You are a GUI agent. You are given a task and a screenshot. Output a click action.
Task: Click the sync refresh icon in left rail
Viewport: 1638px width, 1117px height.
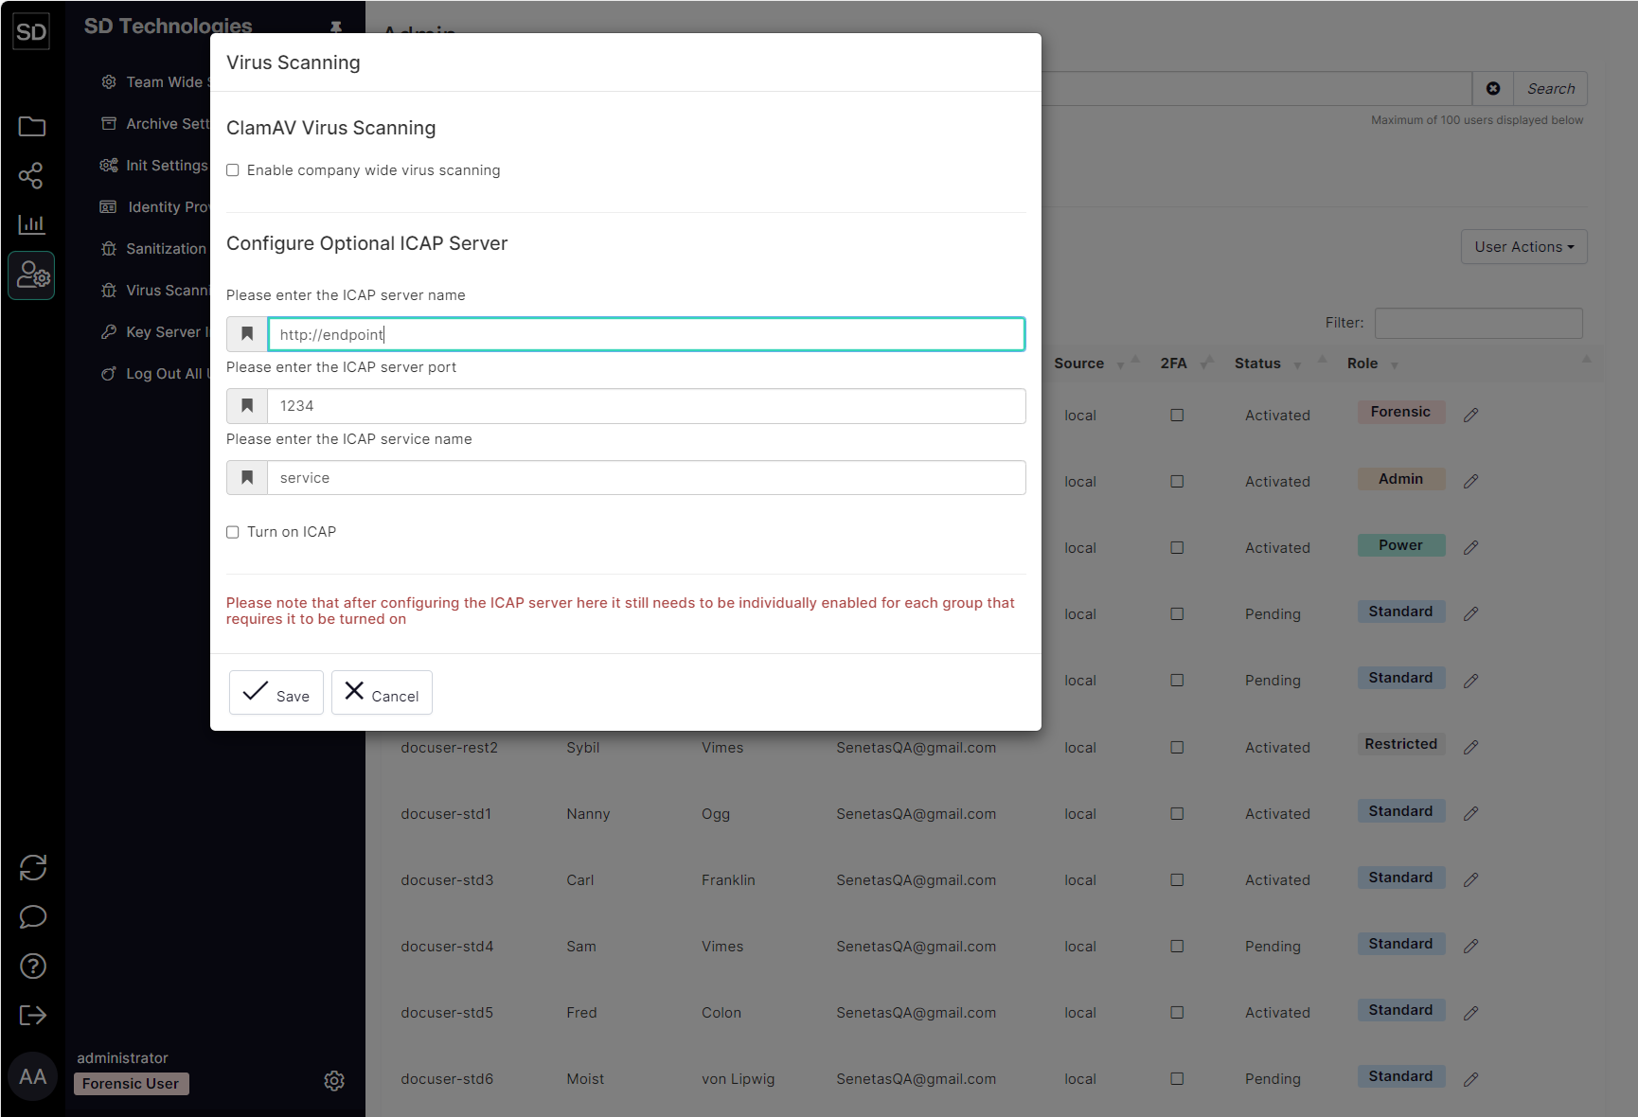[33, 868]
